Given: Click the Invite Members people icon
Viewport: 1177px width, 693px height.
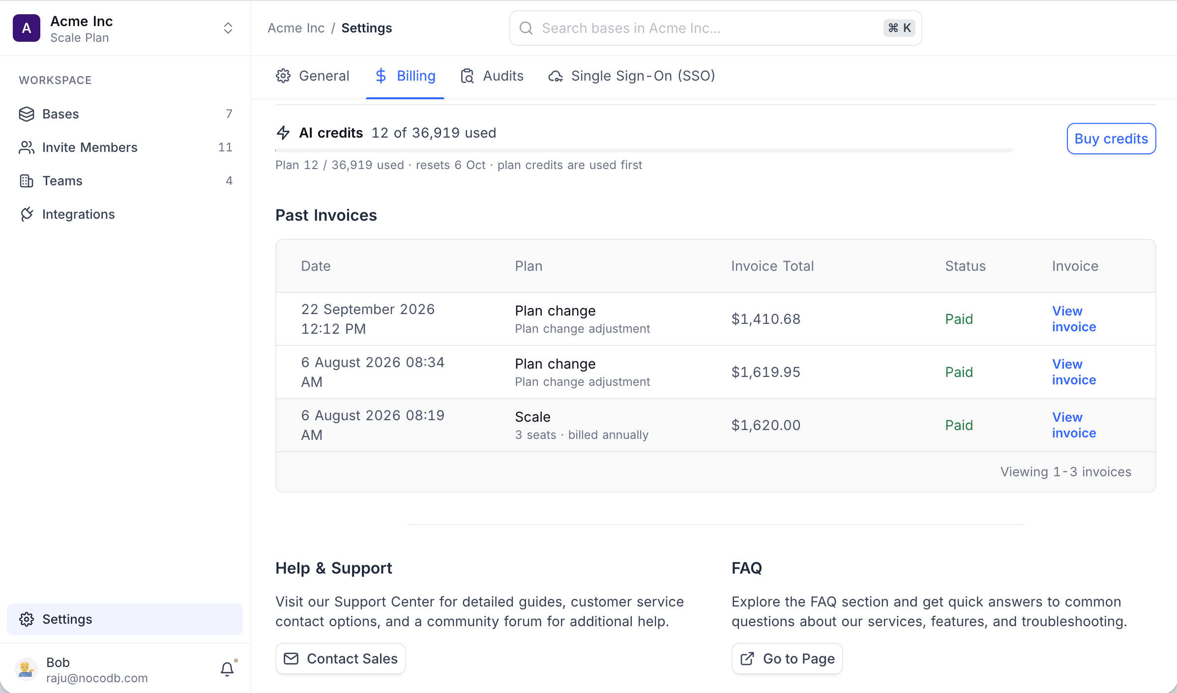Looking at the screenshot, I should tap(27, 147).
